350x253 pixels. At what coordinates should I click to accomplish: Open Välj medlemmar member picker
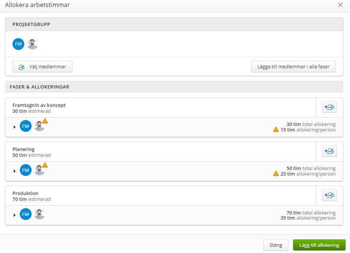pyautogui.click(x=42, y=67)
